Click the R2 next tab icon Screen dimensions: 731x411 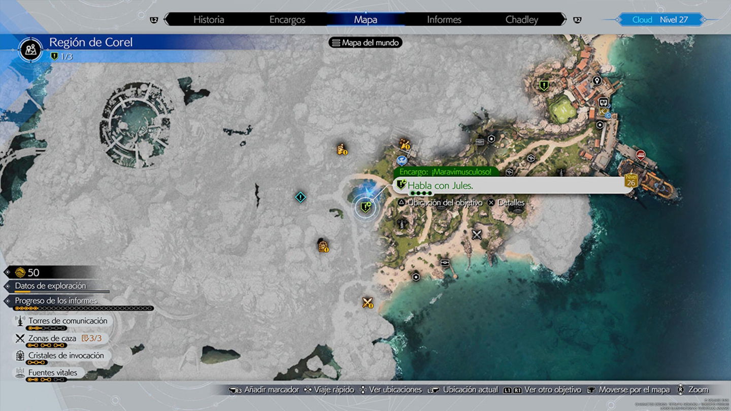[x=577, y=20]
